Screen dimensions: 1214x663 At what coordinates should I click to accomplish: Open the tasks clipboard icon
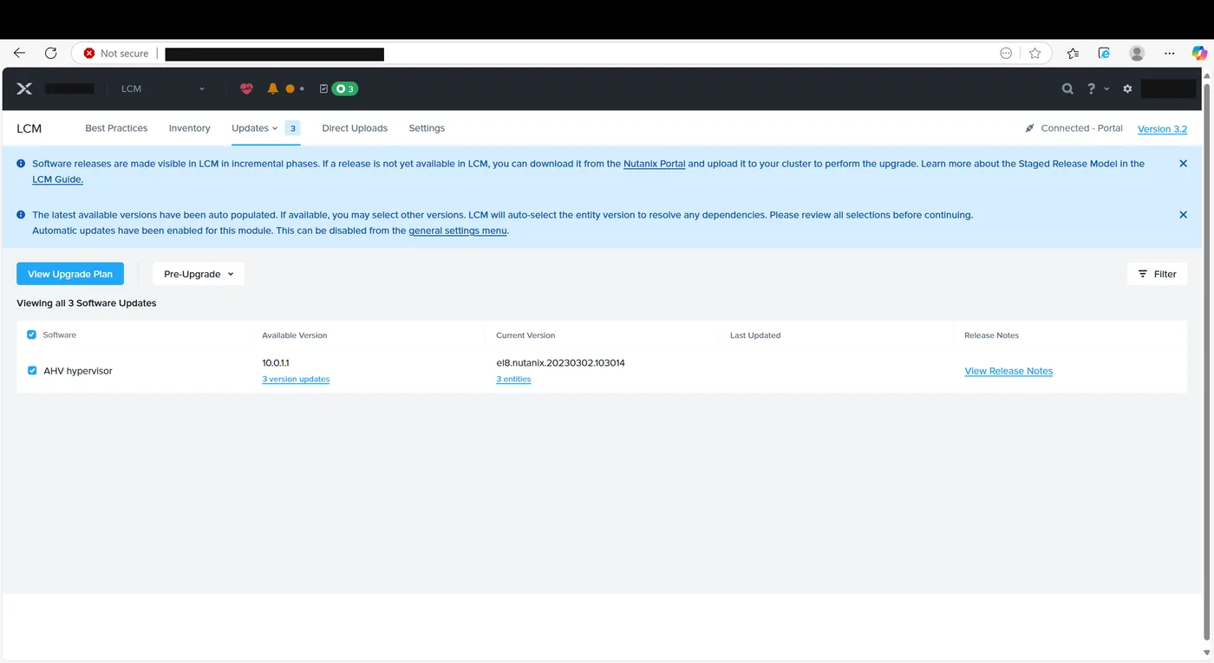click(x=323, y=88)
